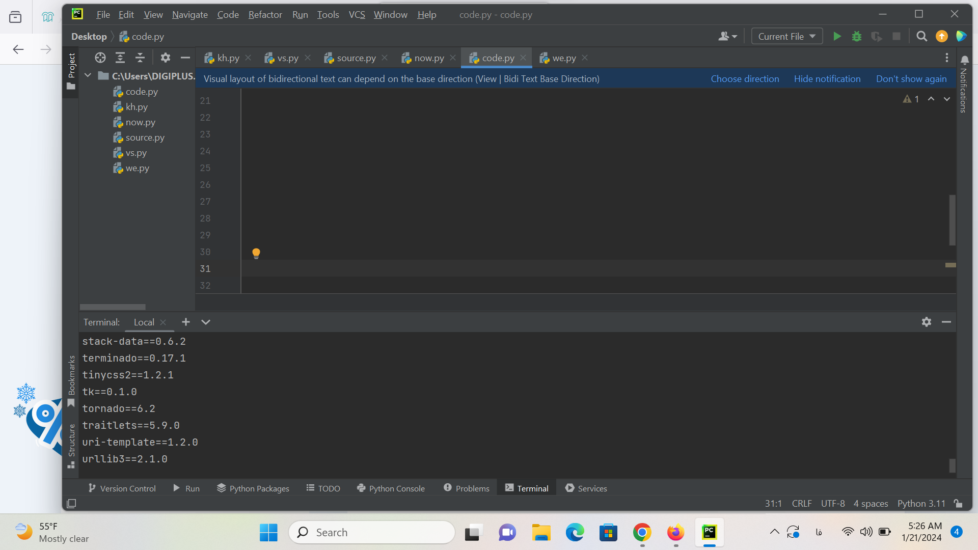Click Select Opened File target icon
Viewport: 978px width, 550px height.
[100, 58]
